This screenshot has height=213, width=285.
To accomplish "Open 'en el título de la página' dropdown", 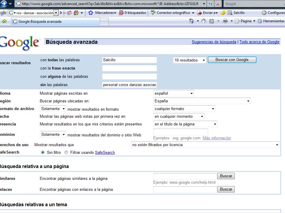I will pos(185,124).
